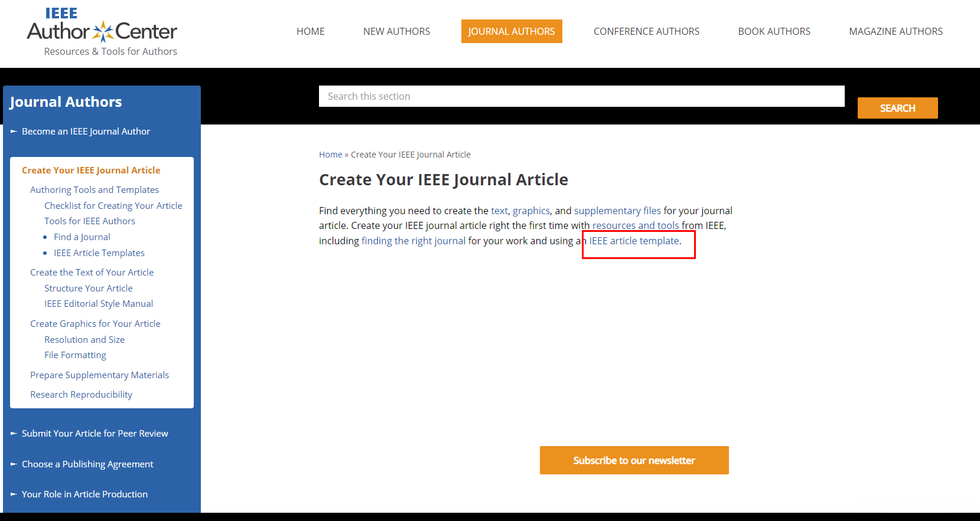
Task: Click the Journal Authors sidebar title
Action: coord(66,102)
